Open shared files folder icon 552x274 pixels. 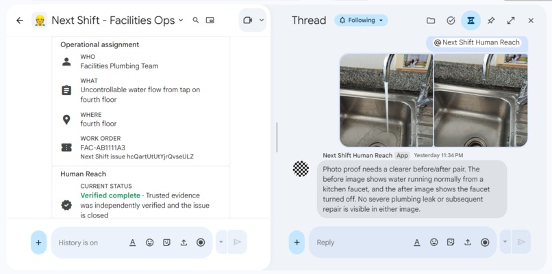431,20
